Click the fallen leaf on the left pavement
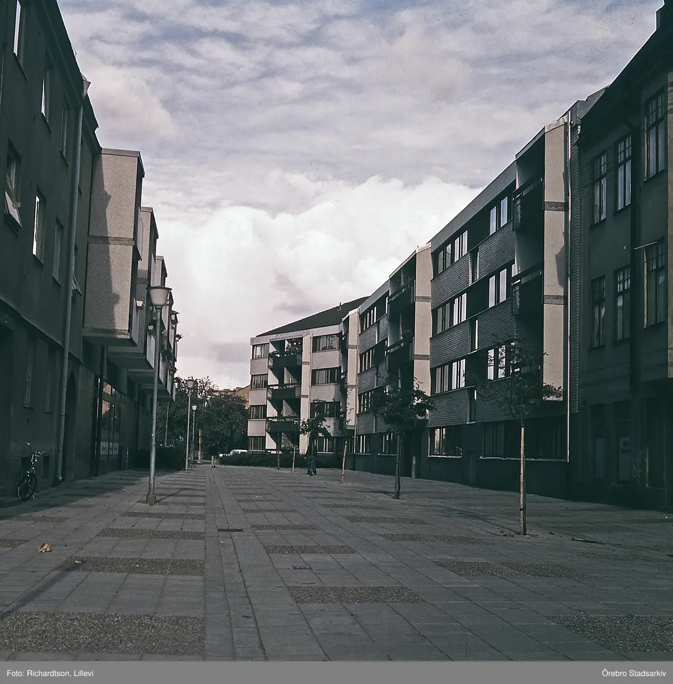This screenshot has height=684, width=673. click(x=44, y=547)
